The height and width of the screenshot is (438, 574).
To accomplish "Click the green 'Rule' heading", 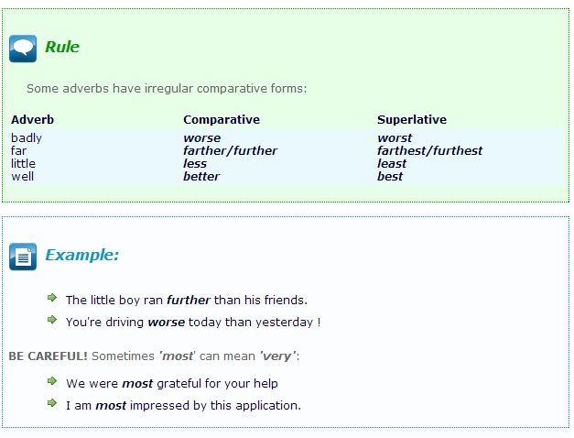I will tap(62, 48).
